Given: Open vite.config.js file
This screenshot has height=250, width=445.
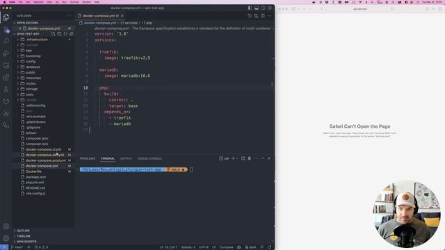Looking at the screenshot, I should [35, 193].
